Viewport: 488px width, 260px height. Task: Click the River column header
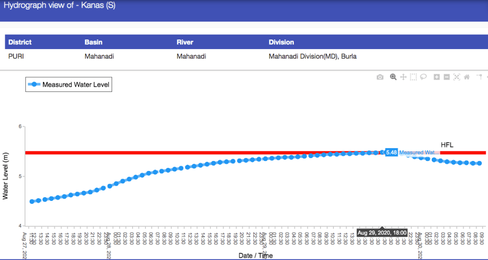tap(185, 42)
